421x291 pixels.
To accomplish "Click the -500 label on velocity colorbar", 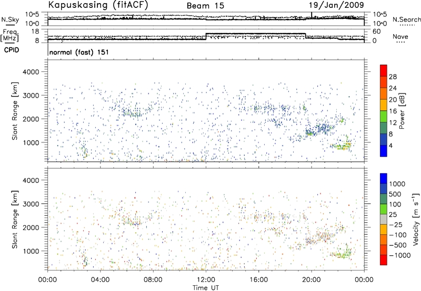I will (x=398, y=245).
